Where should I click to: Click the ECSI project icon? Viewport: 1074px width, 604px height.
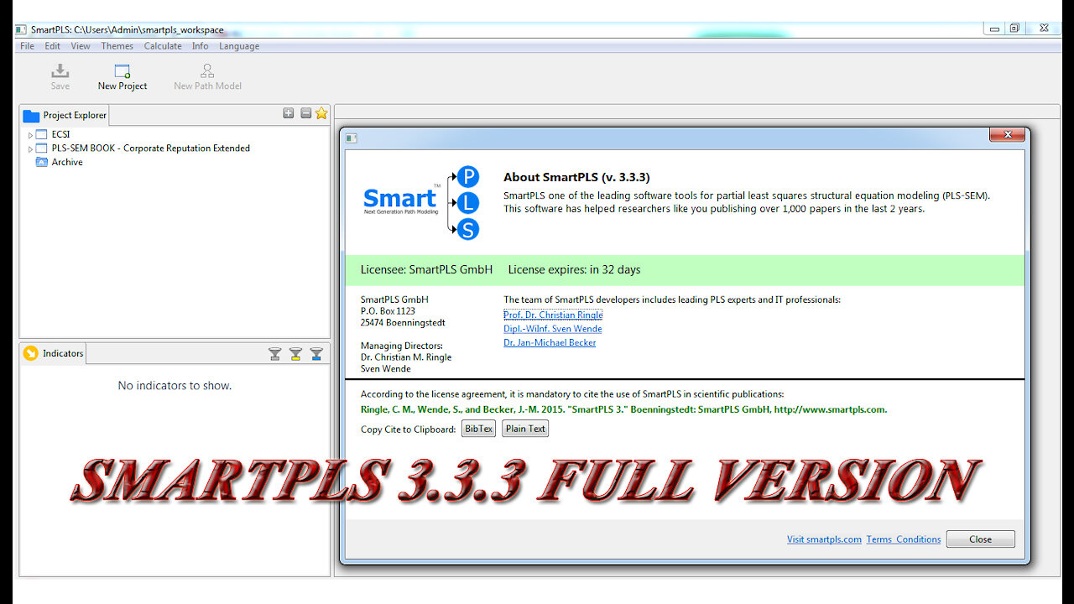[x=42, y=134]
